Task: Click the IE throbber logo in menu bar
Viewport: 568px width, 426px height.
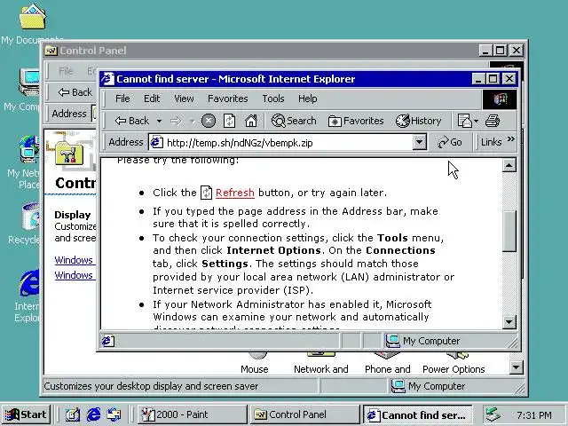Action: click(x=500, y=99)
